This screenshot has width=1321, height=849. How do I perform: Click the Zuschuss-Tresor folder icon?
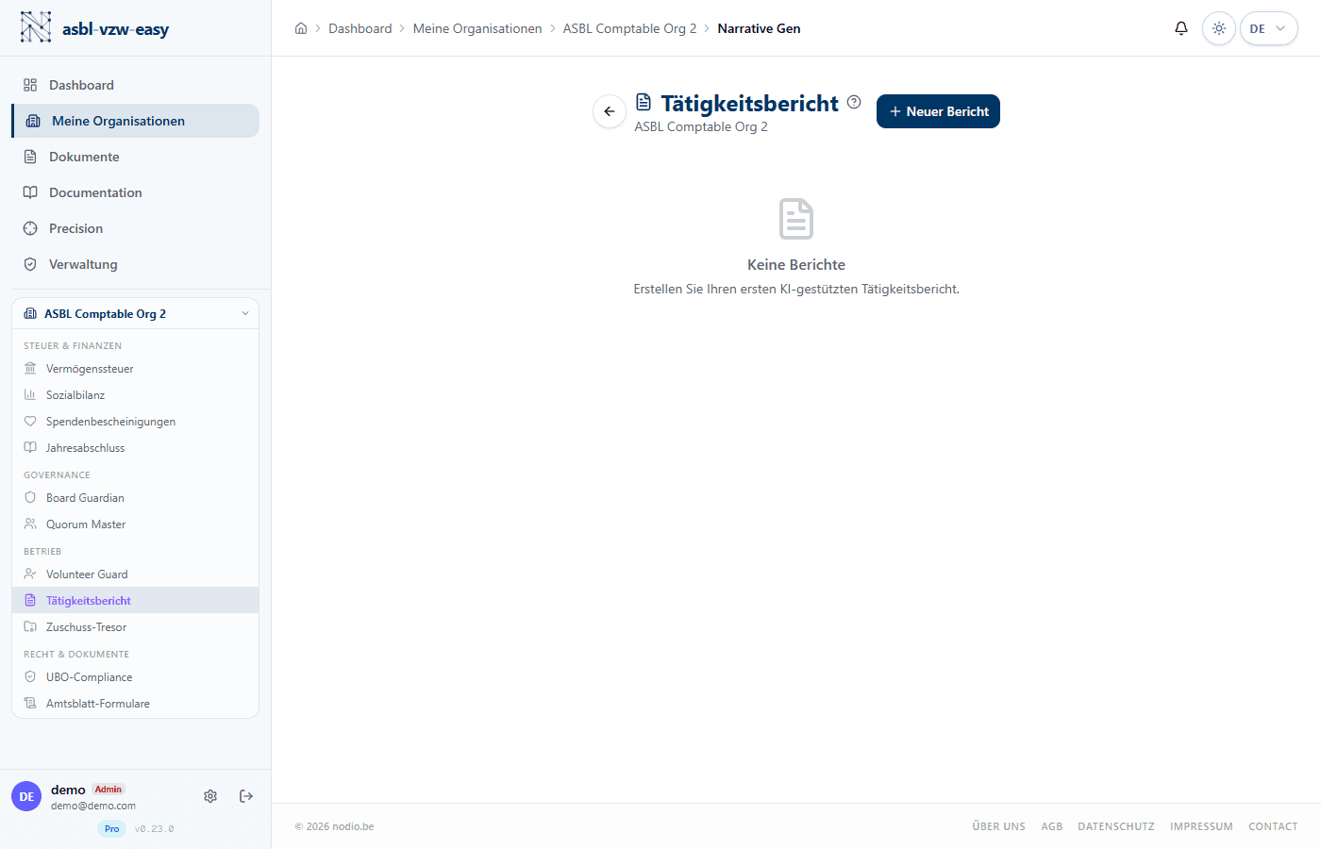pyautogui.click(x=30, y=627)
